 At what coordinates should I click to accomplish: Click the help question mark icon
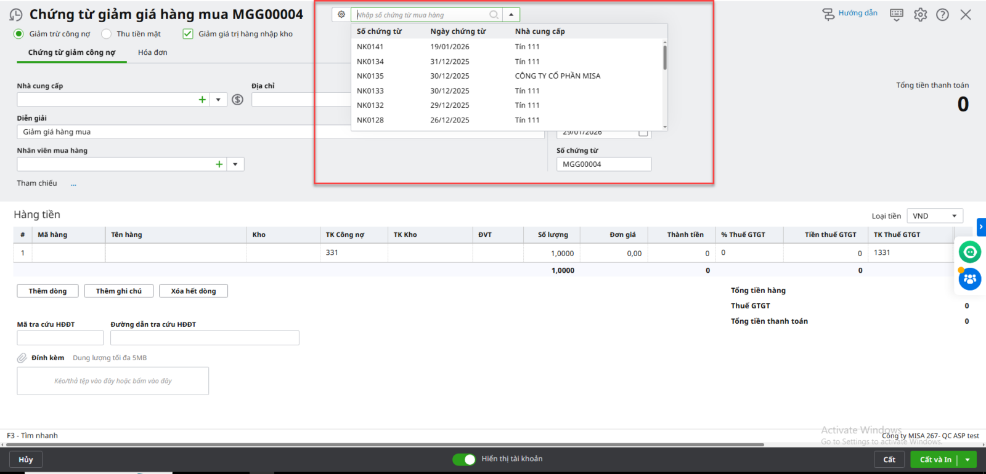[942, 15]
